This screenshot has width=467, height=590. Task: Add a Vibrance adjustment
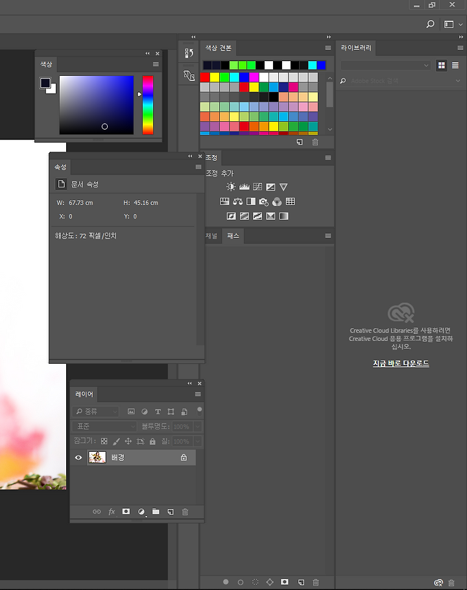[283, 187]
